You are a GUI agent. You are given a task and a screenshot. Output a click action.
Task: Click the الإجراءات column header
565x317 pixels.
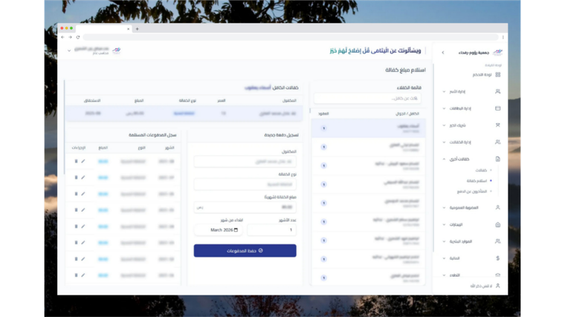pos(79,148)
